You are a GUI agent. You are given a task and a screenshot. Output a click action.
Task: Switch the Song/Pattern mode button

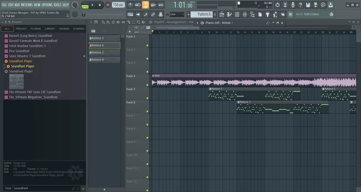[x=85, y=5]
